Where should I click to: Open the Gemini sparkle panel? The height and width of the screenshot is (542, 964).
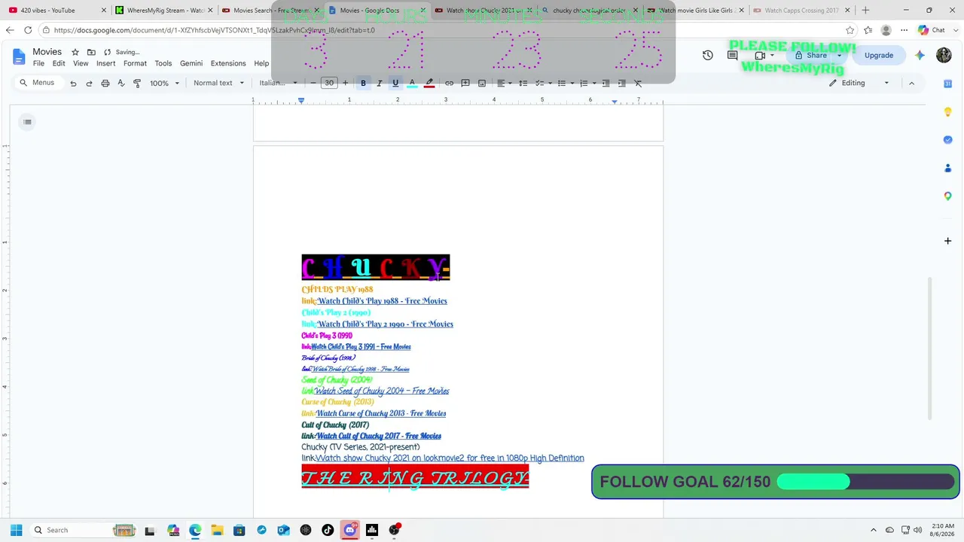(x=920, y=55)
